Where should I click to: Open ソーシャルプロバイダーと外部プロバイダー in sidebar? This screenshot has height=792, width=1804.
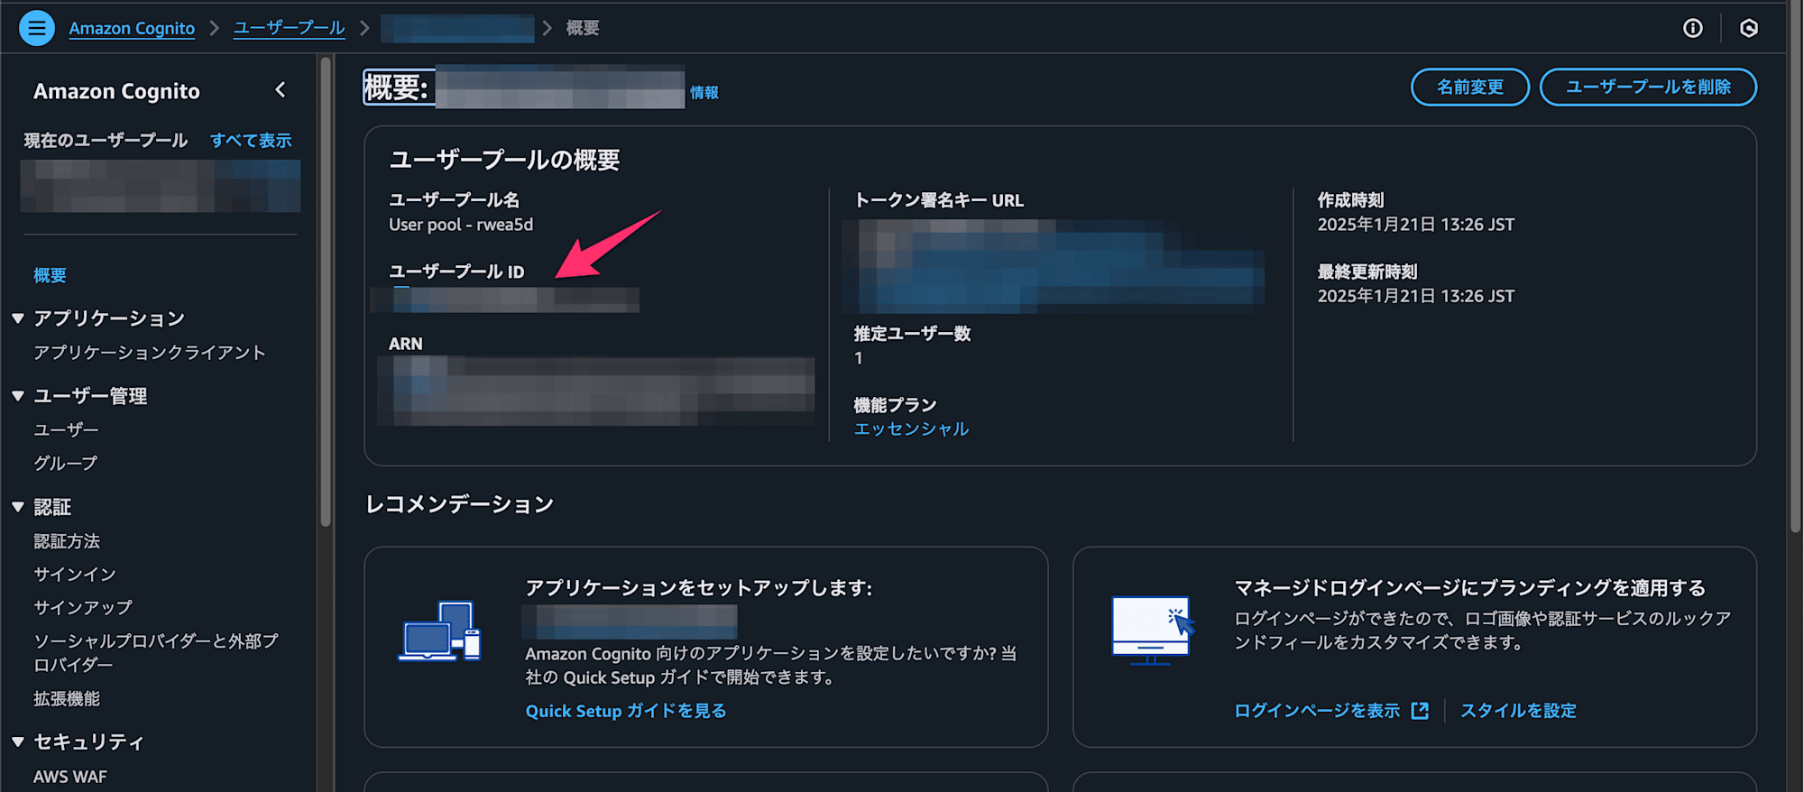pyautogui.click(x=156, y=653)
